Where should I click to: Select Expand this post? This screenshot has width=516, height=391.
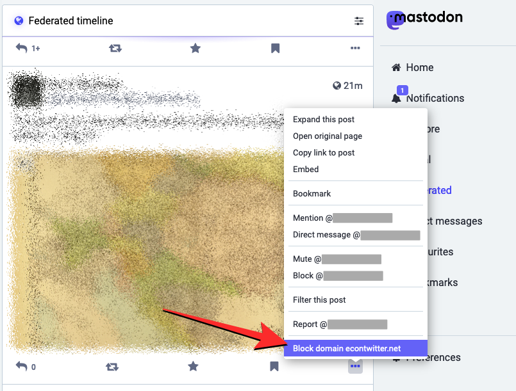coord(324,120)
